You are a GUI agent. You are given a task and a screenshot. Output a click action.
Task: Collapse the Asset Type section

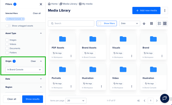tap(41, 33)
